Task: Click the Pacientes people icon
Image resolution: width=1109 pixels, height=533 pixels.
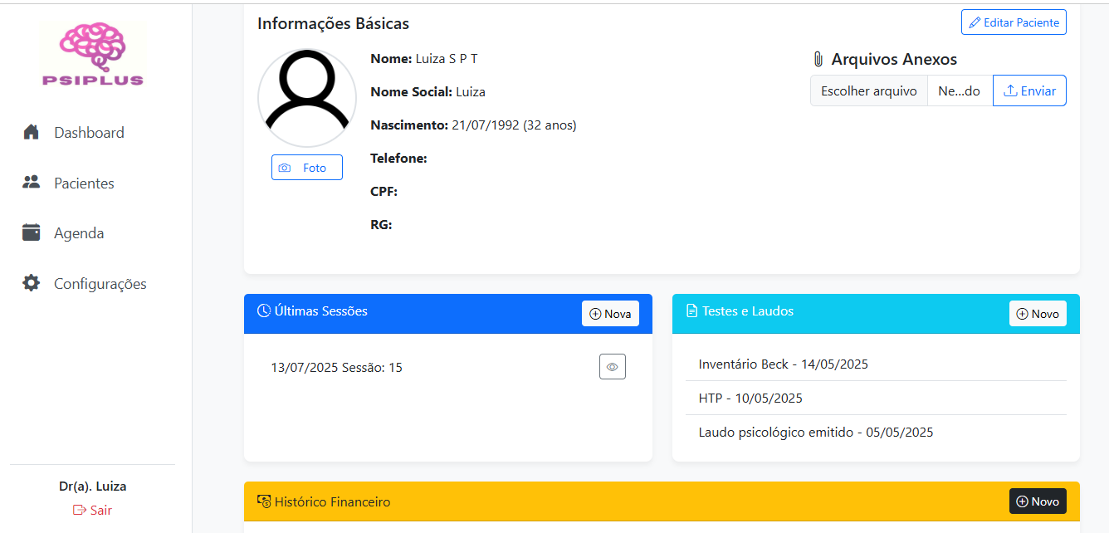Action: [32, 183]
